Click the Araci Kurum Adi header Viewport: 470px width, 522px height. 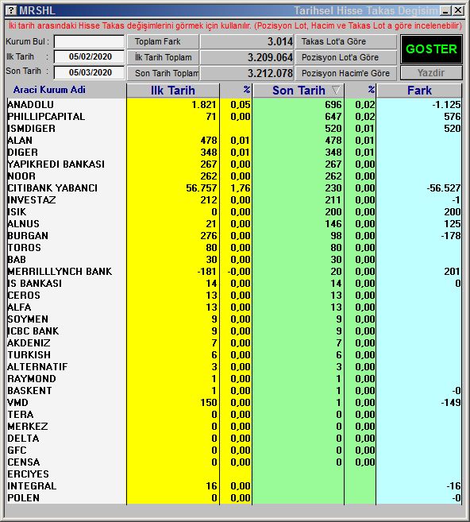click(49, 90)
